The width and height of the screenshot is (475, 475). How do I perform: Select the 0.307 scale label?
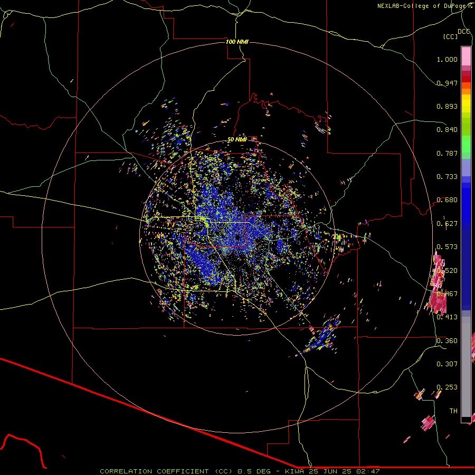click(x=447, y=364)
